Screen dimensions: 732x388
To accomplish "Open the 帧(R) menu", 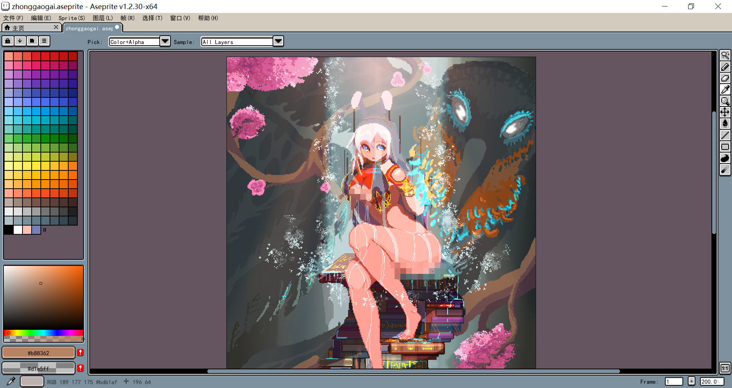I will (127, 18).
